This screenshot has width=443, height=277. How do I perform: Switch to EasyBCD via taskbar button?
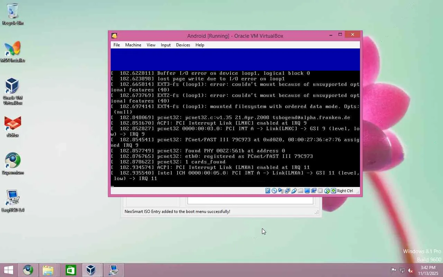114,270
